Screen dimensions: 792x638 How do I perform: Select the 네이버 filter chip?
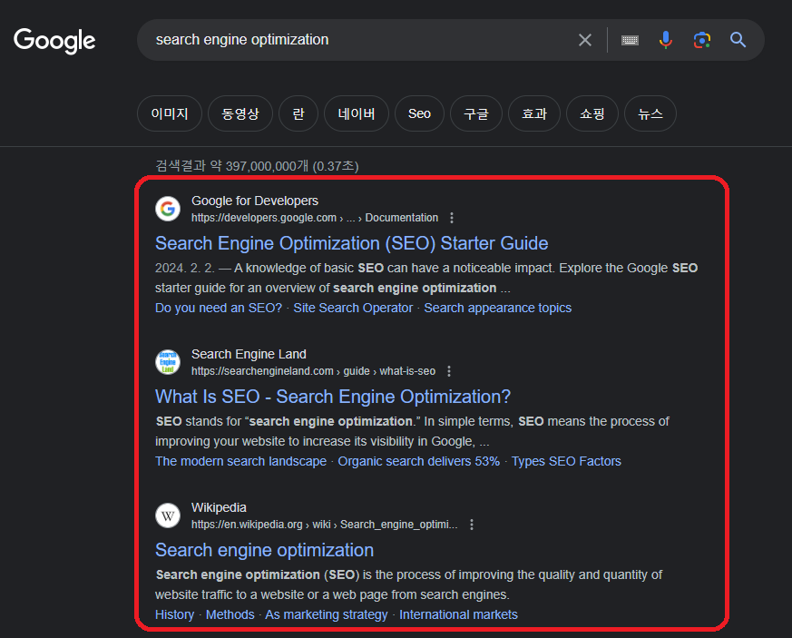(357, 113)
